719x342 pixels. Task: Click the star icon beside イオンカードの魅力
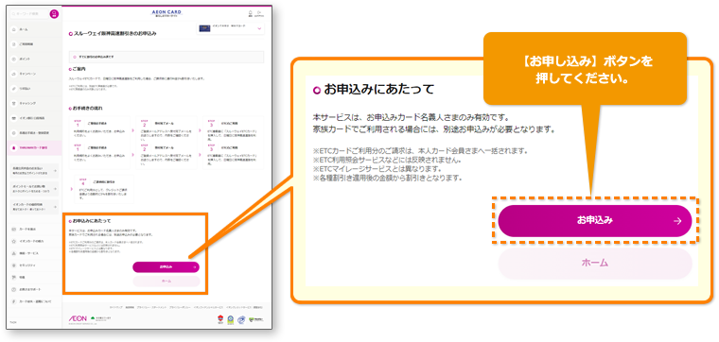tap(14, 240)
